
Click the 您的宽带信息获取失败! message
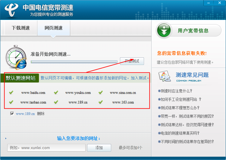(x=182, y=53)
